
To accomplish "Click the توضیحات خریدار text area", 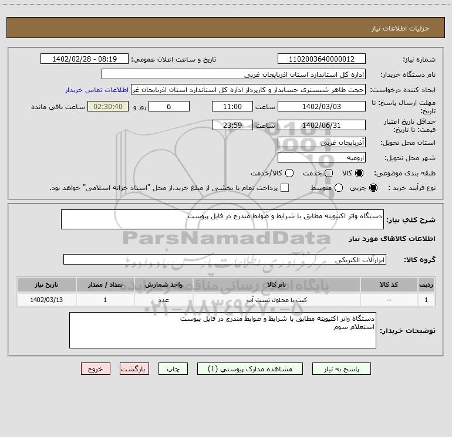I will point(222,330).
